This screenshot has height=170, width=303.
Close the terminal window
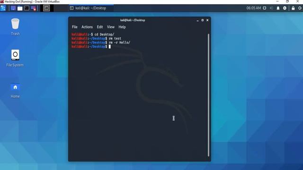(x=207, y=20)
